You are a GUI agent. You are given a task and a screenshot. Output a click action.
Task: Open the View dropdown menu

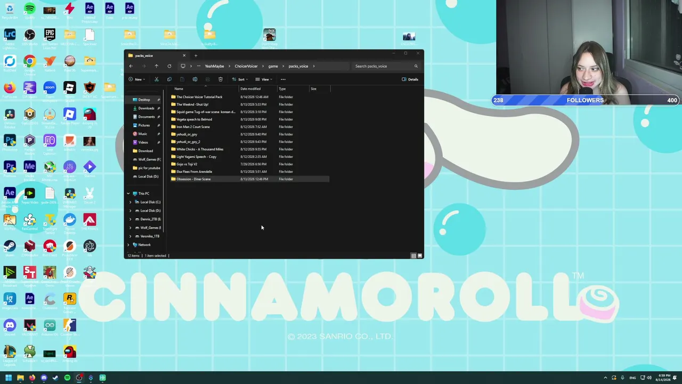pyautogui.click(x=263, y=79)
